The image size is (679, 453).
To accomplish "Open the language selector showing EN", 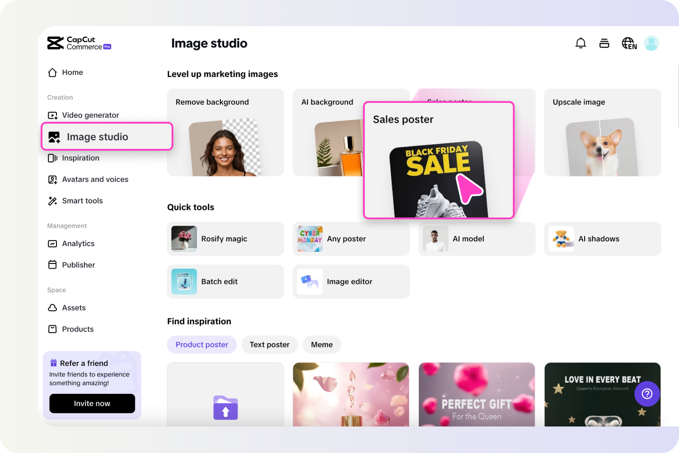I will [x=628, y=43].
